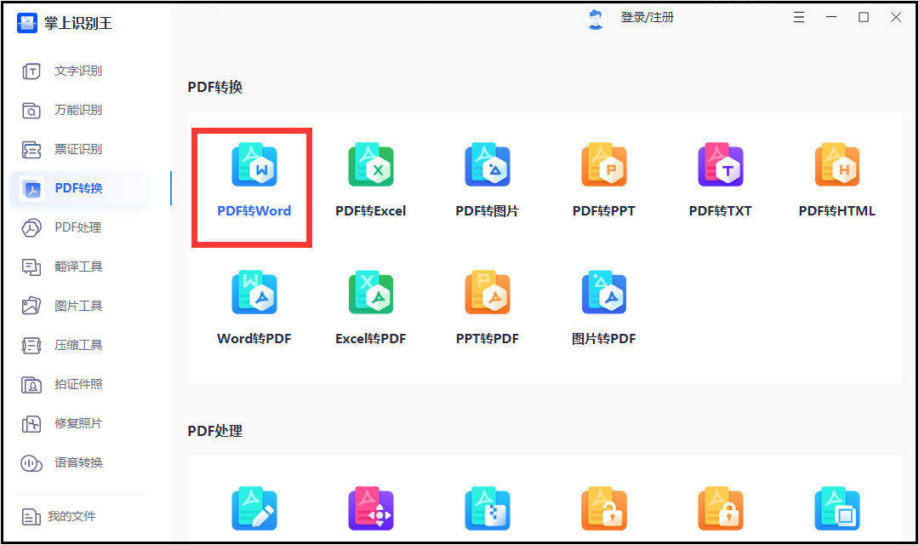Image resolution: width=919 pixels, height=545 pixels.
Task: Open the PDF unlock tool with open padlock
Action: pyautogui.click(x=603, y=508)
